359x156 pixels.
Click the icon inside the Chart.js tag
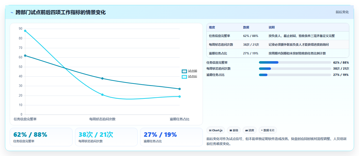click(210, 130)
